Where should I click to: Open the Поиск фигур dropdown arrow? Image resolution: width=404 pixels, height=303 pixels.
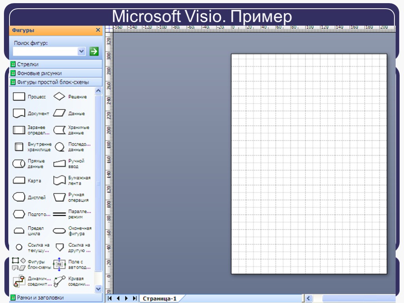[x=81, y=51]
